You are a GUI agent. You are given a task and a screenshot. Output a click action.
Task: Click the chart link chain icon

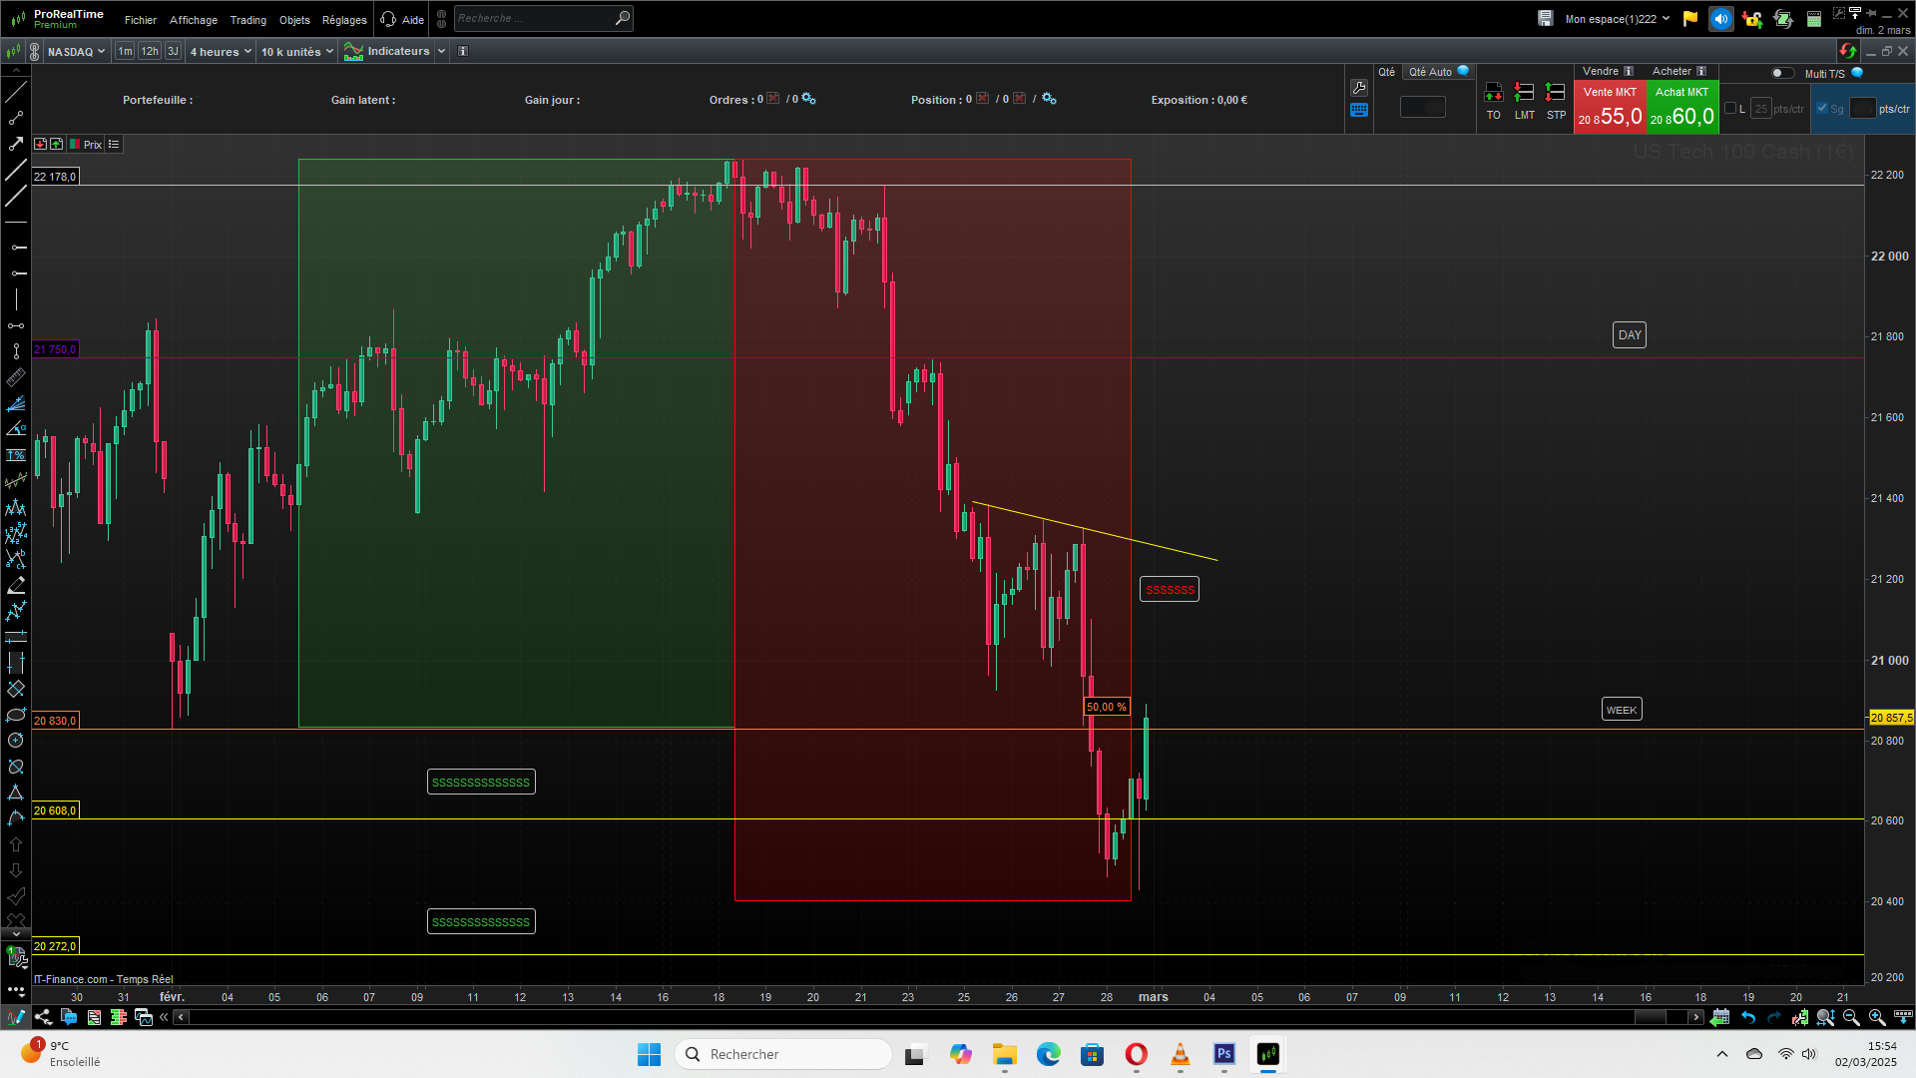[35, 51]
